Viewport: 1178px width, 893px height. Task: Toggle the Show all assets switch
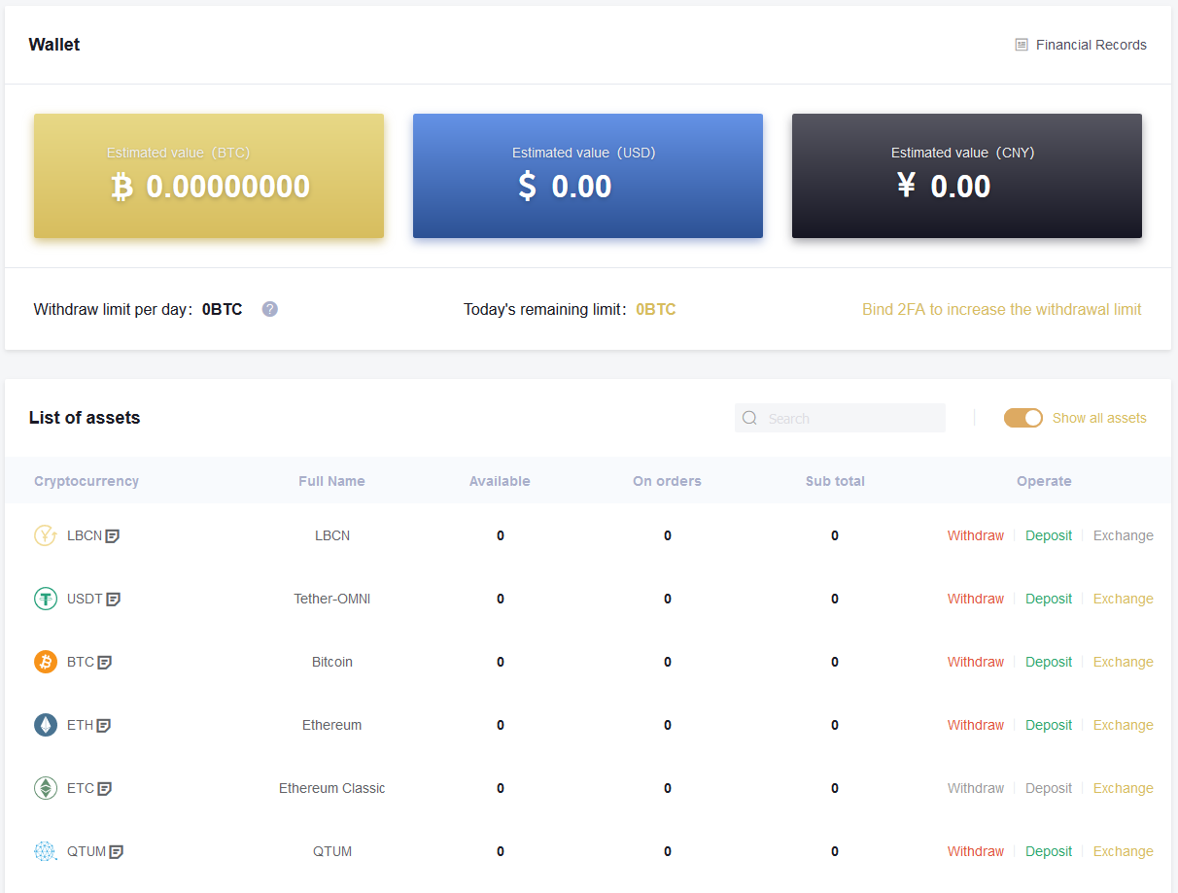coord(1022,418)
